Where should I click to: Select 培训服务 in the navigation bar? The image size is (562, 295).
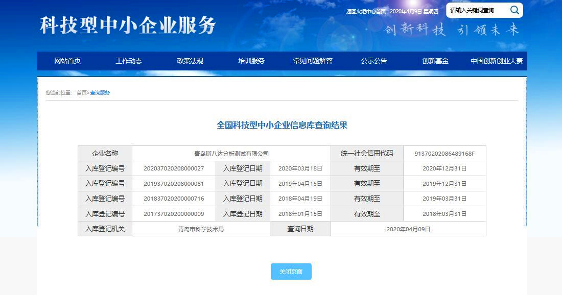click(x=251, y=61)
